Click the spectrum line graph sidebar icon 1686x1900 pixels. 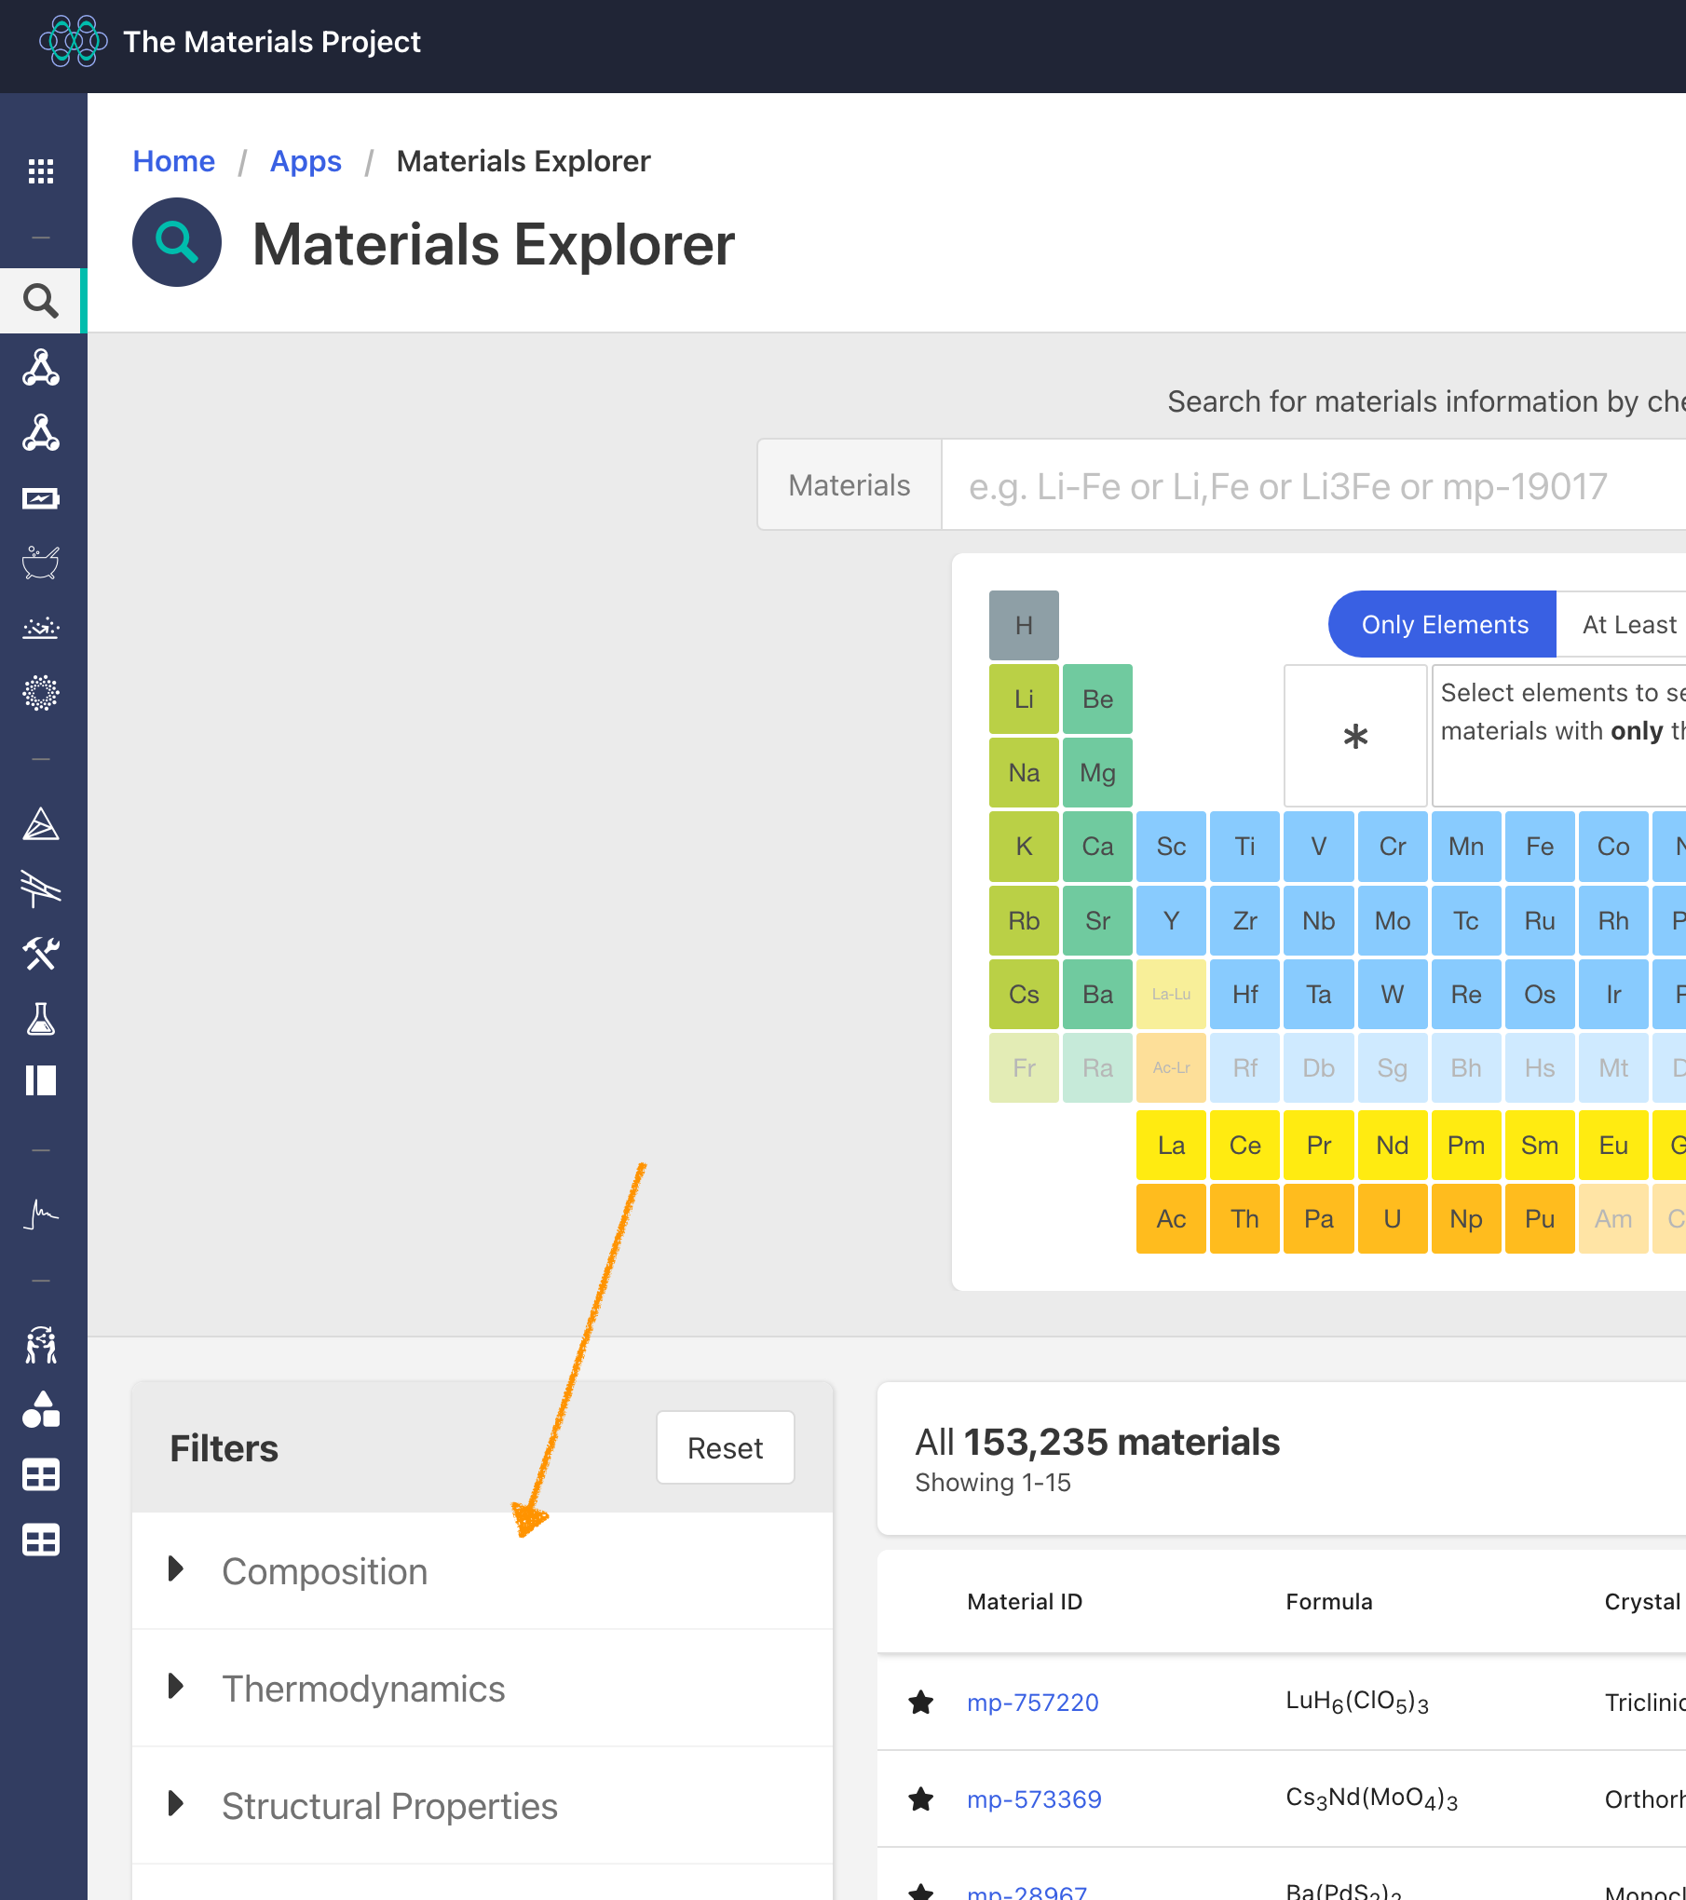(41, 1215)
